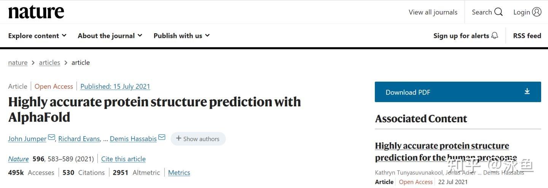Open the RSS feed link
Image resolution: width=548 pixels, height=188 pixels.
527,36
